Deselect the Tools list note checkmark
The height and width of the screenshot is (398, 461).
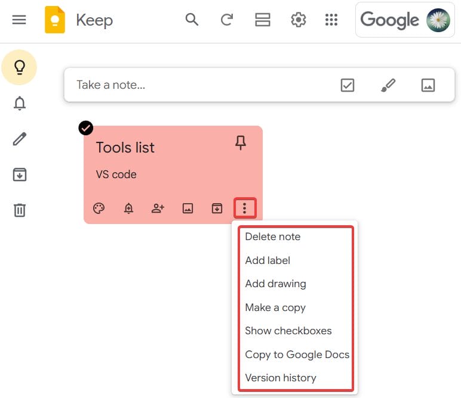[86, 128]
